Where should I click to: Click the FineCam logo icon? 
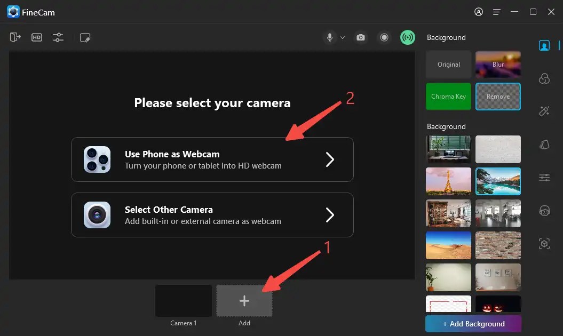click(13, 12)
